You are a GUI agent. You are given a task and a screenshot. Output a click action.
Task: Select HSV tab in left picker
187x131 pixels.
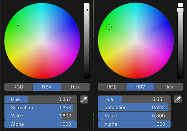[47, 87]
